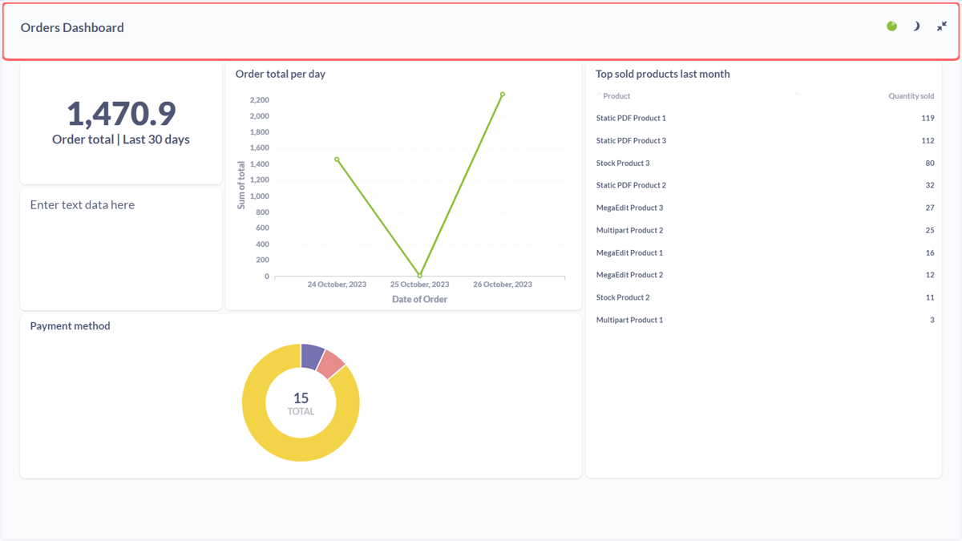
Task: Click the 24 October, 2023 axis label
Action: tap(337, 285)
